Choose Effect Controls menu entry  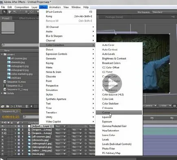pyautogui.click(x=68, y=12)
